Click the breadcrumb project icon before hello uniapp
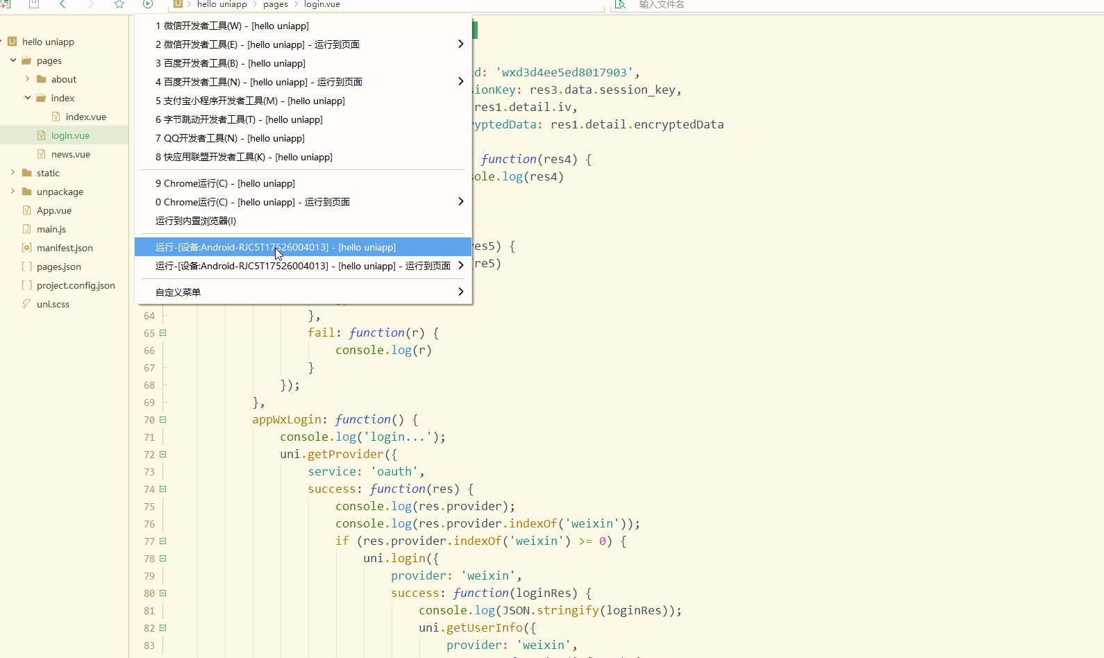The width and height of the screenshot is (1104, 658). point(178,4)
